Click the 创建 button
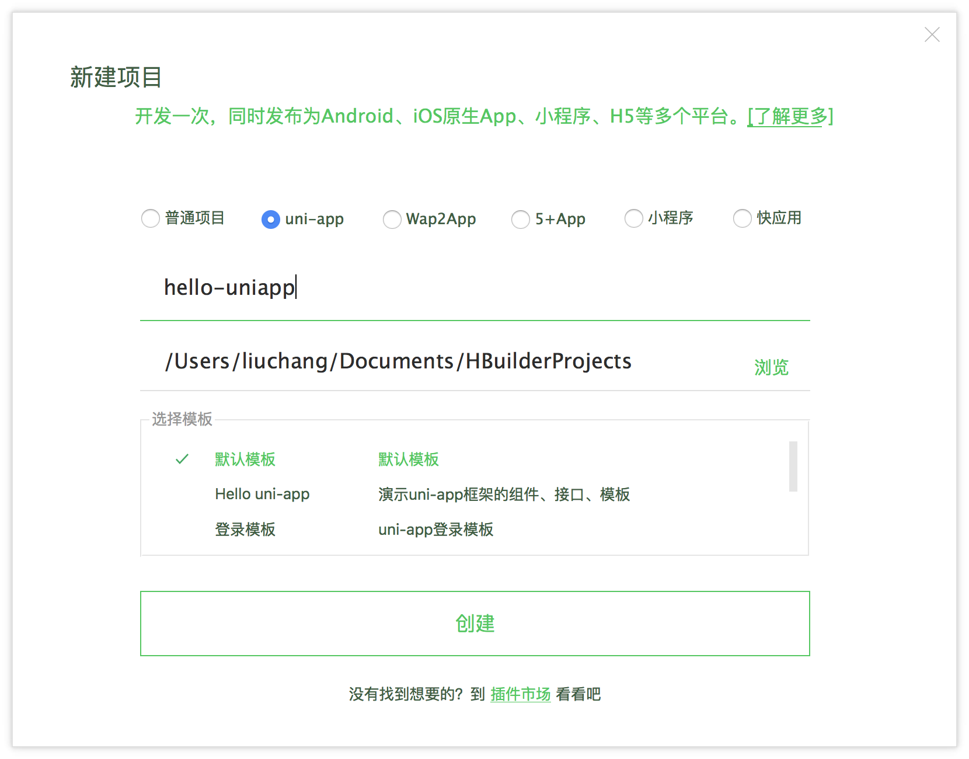Screen dimensions: 969x759 coord(475,624)
